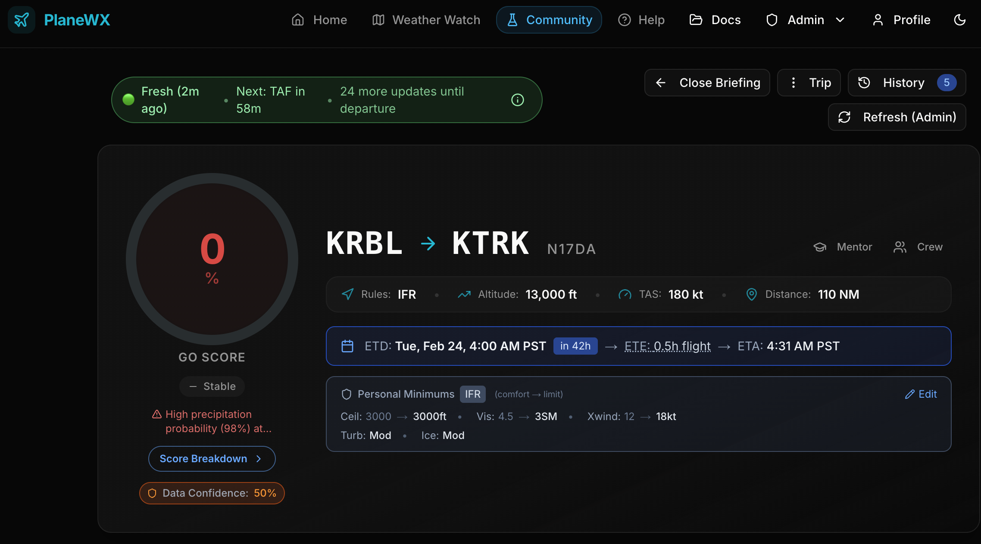This screenshot has width=981, height=544.
Task: Click the info icon on the freshness banner
Action: tap(517, 99)
